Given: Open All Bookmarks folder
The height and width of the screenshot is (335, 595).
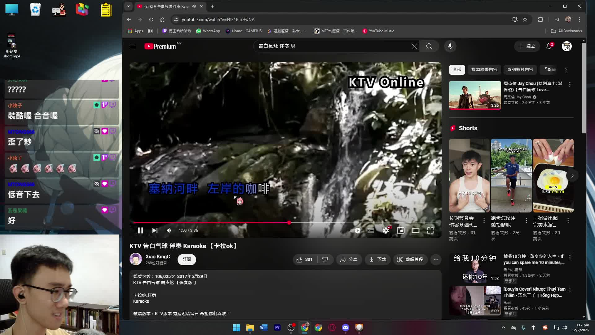Looking at the screenshot, I should (566, 31).
